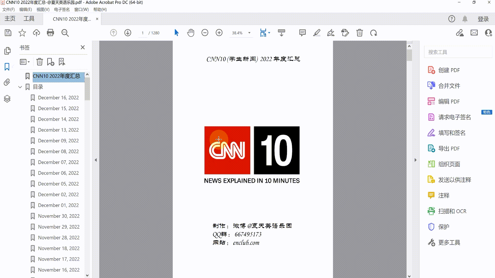Open 视图(V) menu
Screen dimensions: 495x278
(43, 10)
